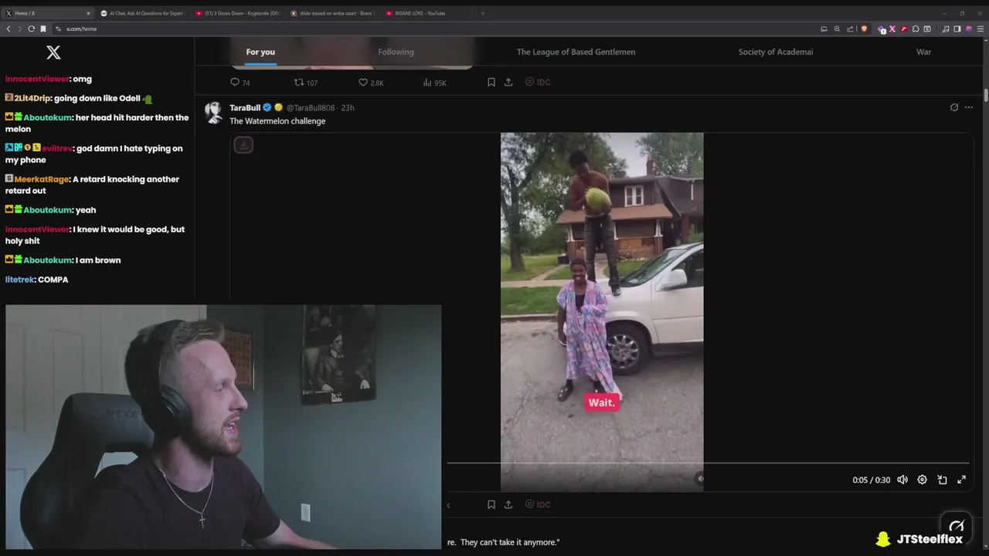Toggle the small speaker icon on the video

click(x=701, y=479)
